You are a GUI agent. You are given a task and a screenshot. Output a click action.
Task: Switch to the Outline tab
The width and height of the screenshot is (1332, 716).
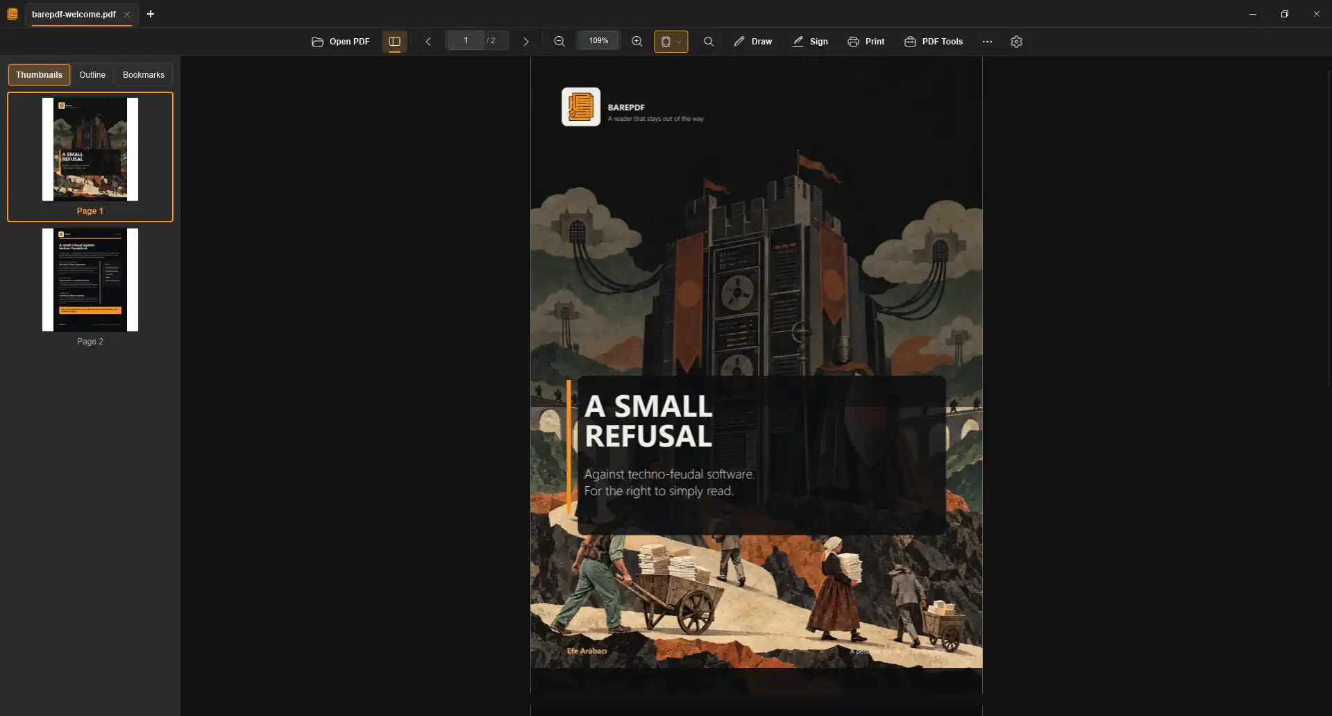pos(92,75)
